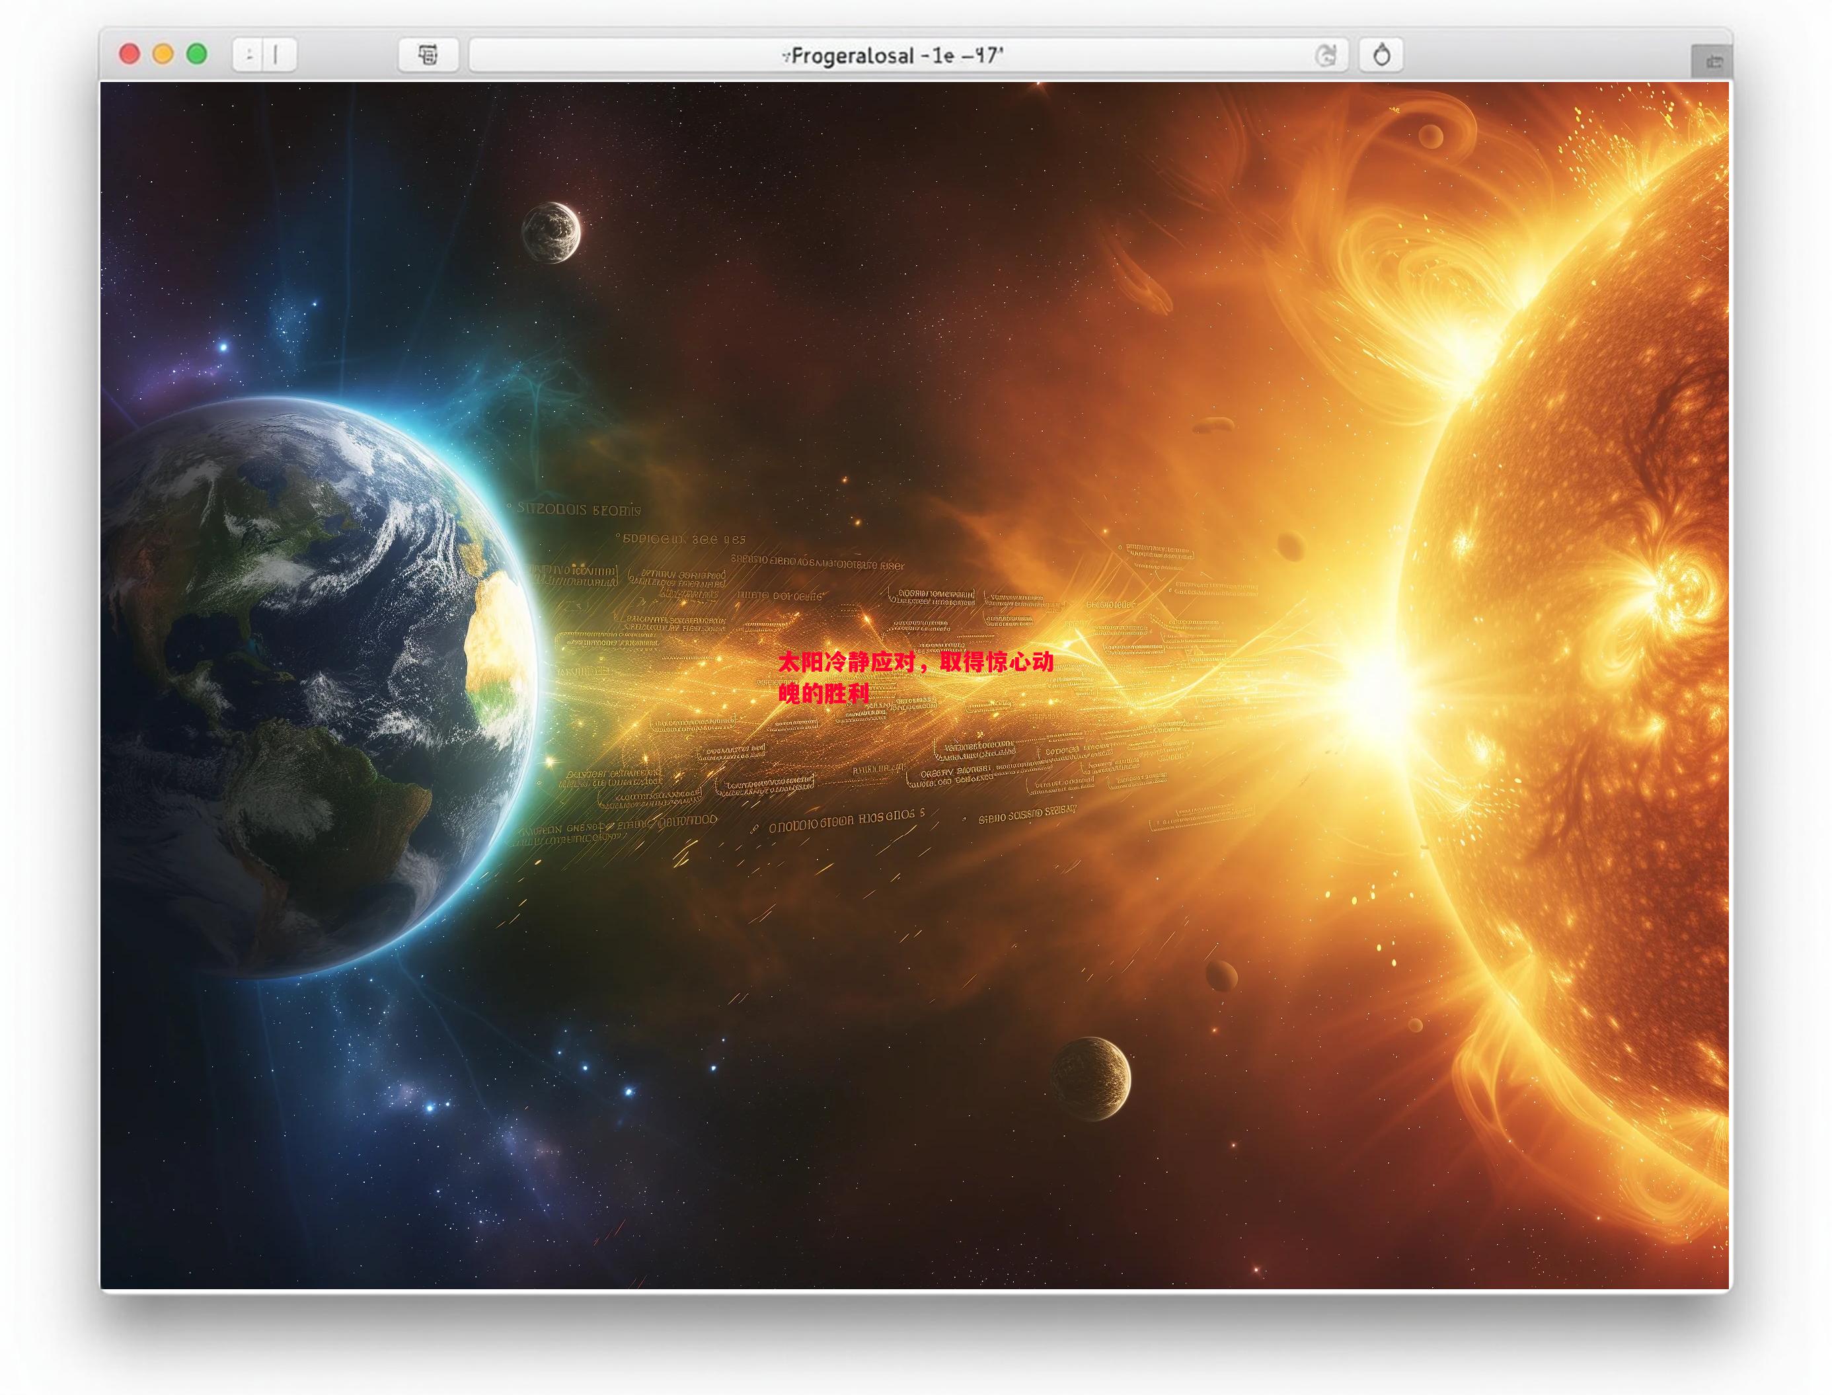Close the window with red button
This screenshot has height=1395, width=1832.
130,55
